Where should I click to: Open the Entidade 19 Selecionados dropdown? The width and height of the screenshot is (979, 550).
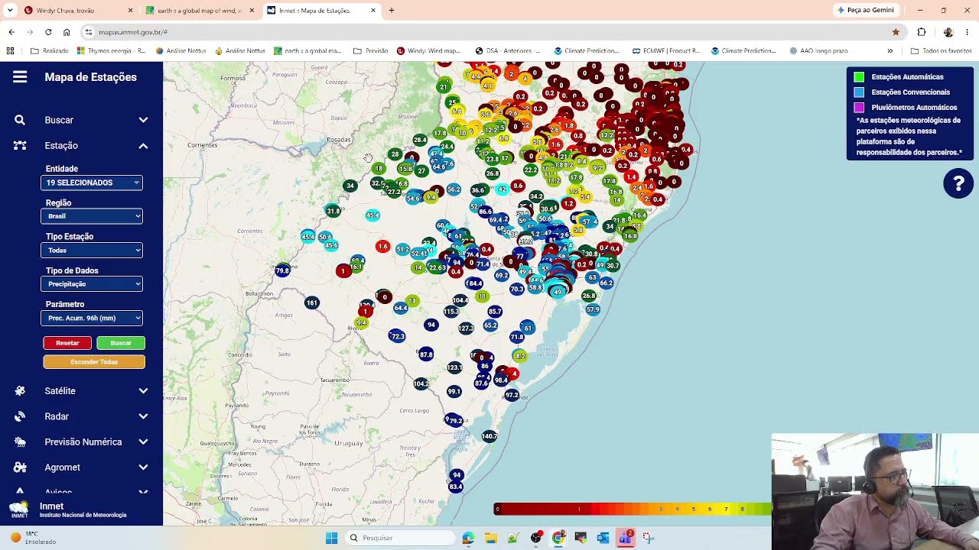point(92,183)
